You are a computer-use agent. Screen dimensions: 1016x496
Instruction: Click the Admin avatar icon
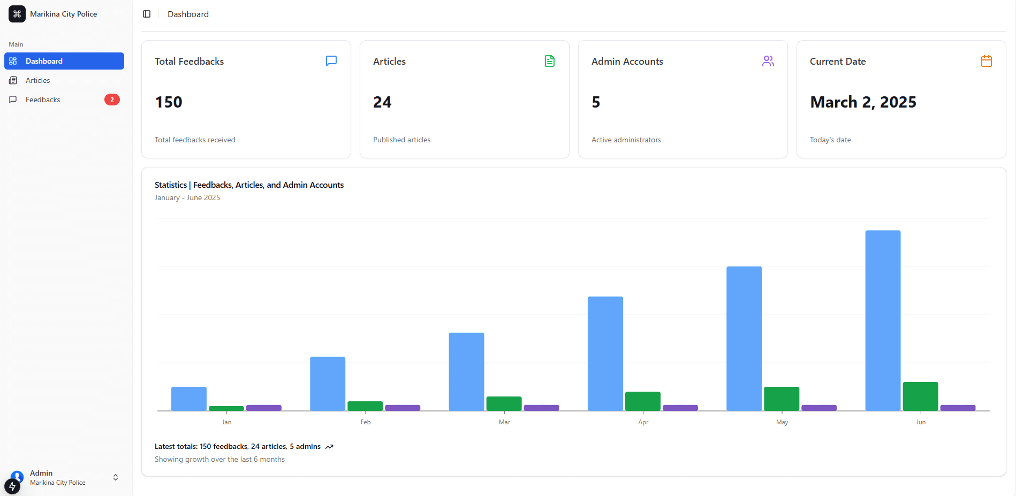click(17, 476)
